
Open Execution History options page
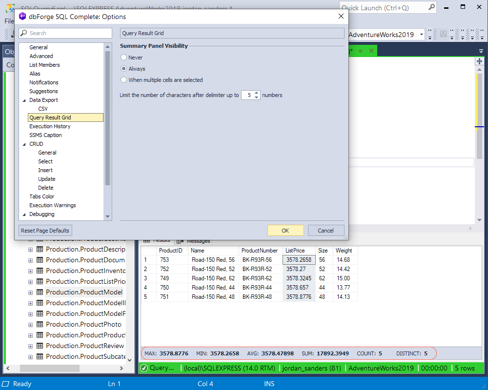click(50, 126)
